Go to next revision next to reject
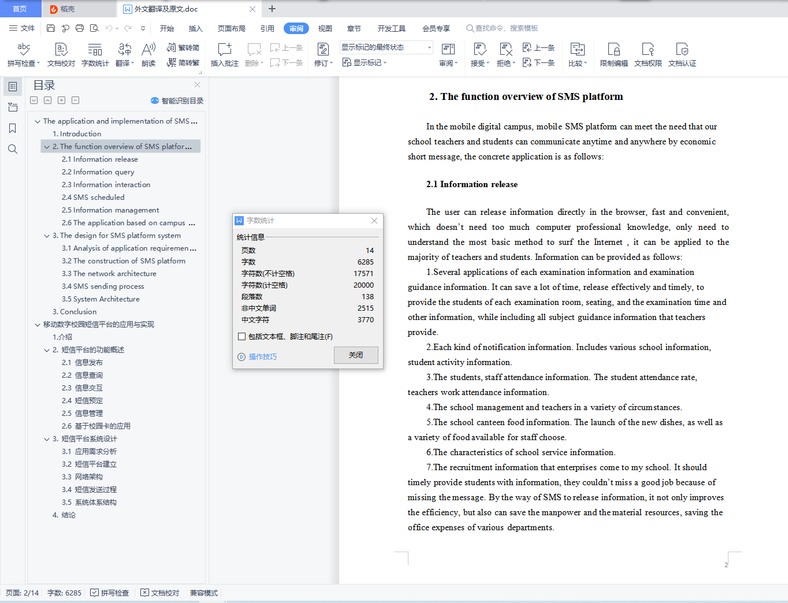 [538, 62]
